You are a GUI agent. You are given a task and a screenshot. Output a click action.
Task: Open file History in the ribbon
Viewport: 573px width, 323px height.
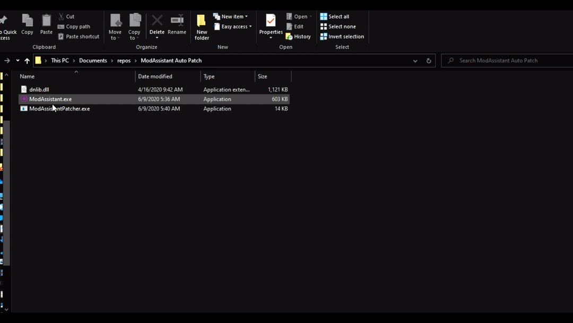click(298, 37)
